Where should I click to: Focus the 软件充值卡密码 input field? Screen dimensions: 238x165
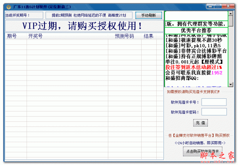(214, 112)
